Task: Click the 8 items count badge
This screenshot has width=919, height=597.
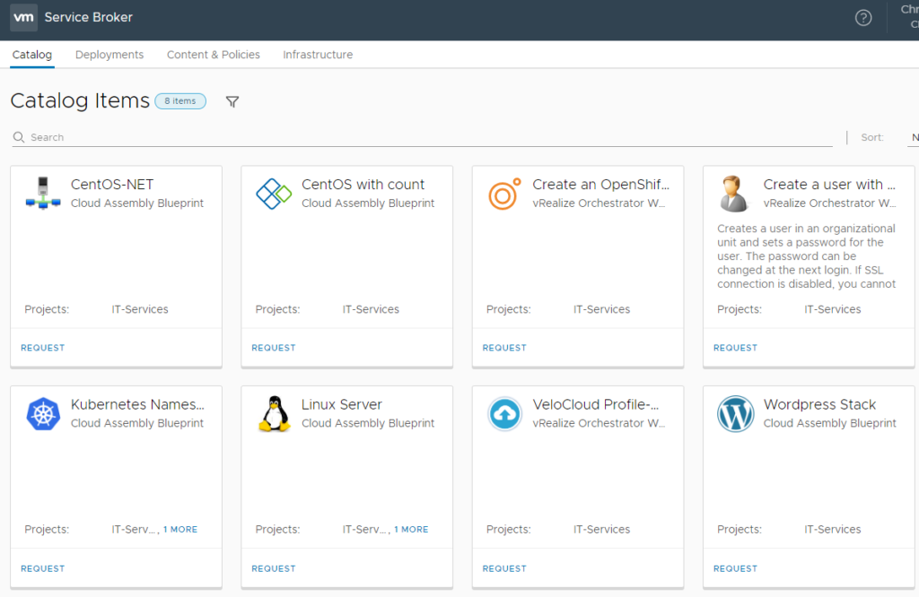Action: (180, 101)
